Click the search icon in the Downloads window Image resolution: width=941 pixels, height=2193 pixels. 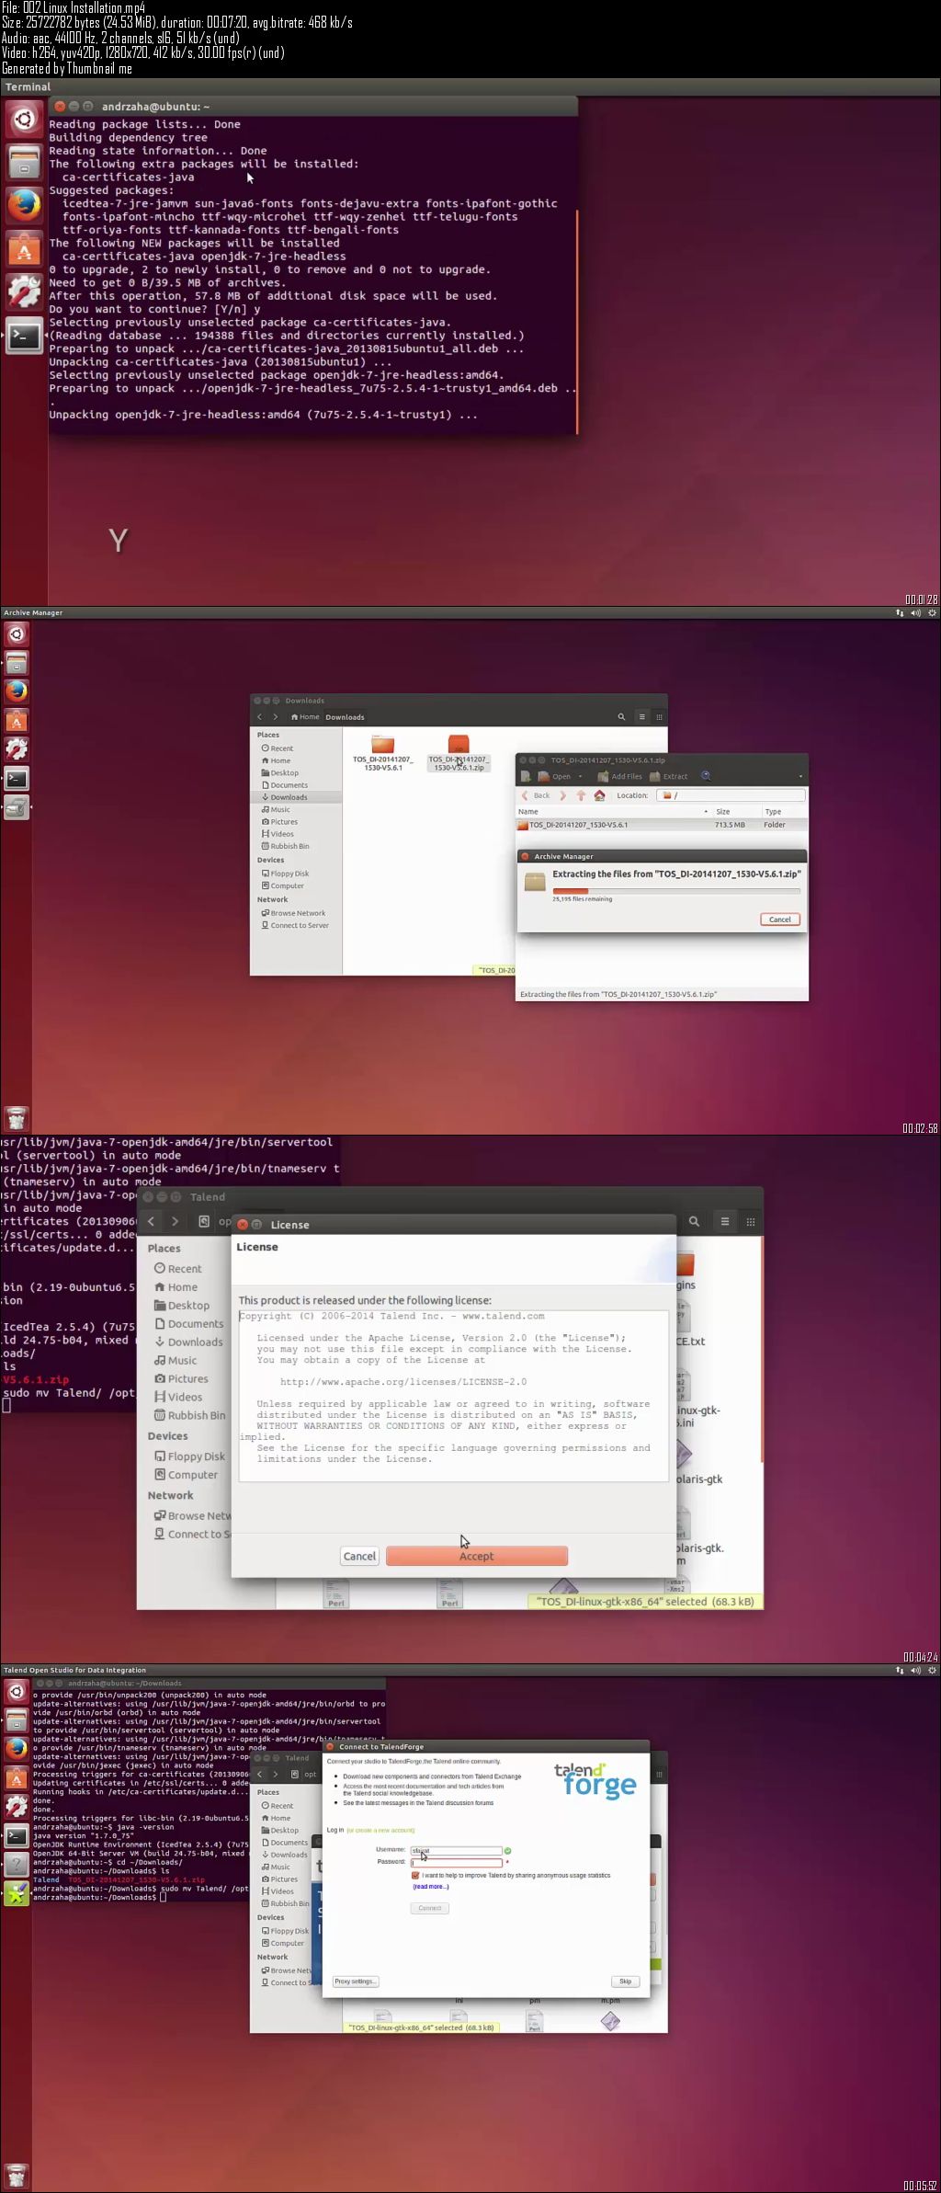tap(621, 717)
